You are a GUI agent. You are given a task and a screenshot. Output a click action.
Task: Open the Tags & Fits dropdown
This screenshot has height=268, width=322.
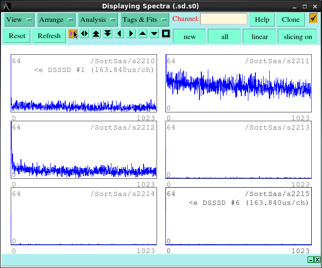(144, 20)
